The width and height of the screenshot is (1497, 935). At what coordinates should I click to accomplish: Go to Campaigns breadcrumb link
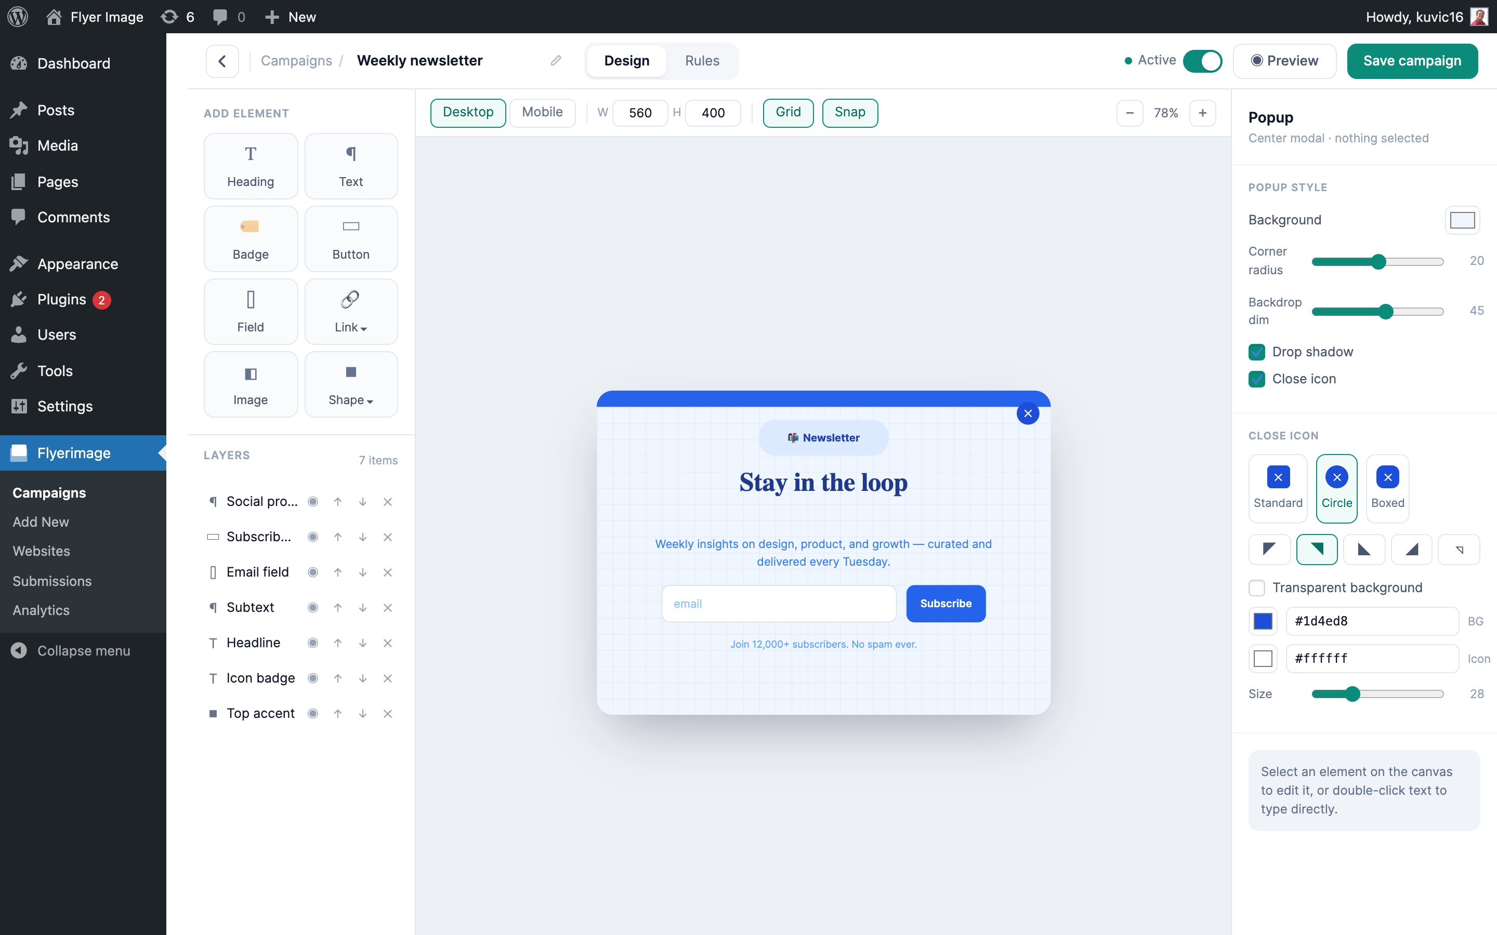coord(296,61)
